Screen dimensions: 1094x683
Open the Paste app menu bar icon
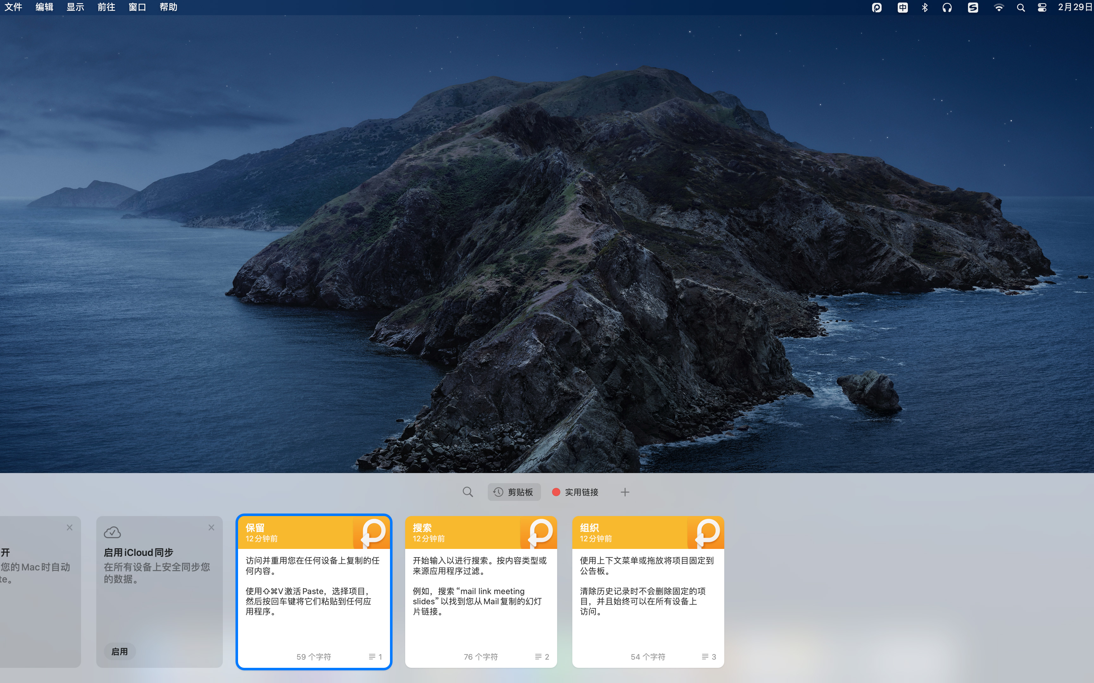(x=877, y=8)
